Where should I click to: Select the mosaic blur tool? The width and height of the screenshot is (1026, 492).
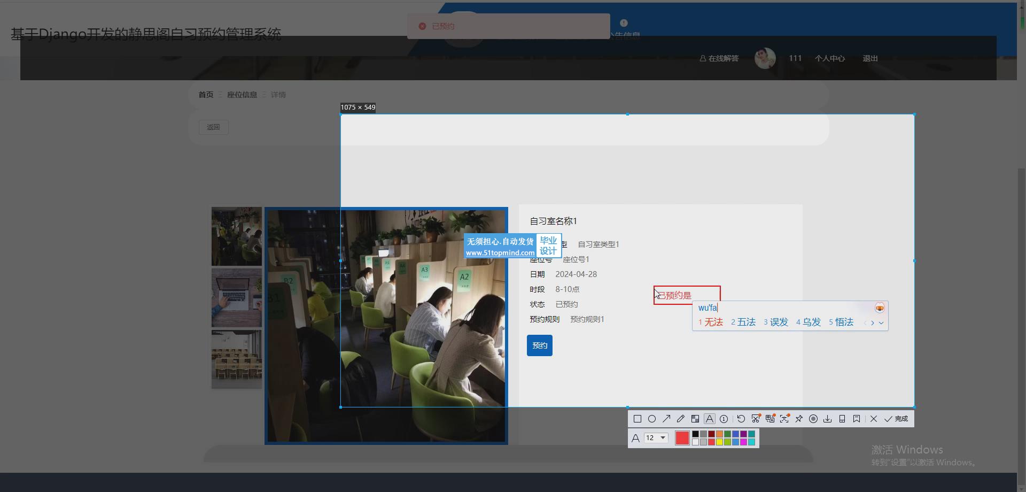point(695,419)
